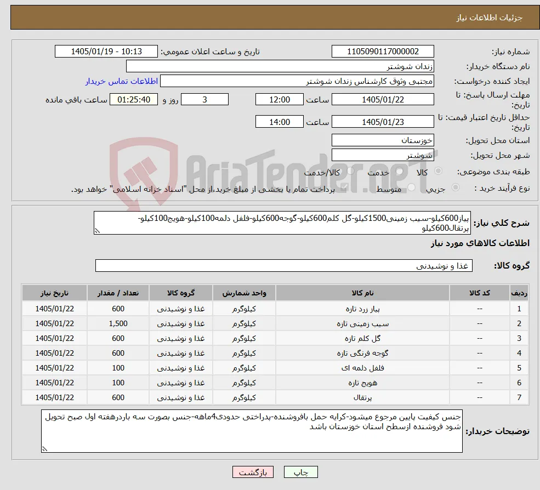Viewport: 540px width, 490px height.
Task: Click the announcement date and time field
Action: [x=106, y=52]
